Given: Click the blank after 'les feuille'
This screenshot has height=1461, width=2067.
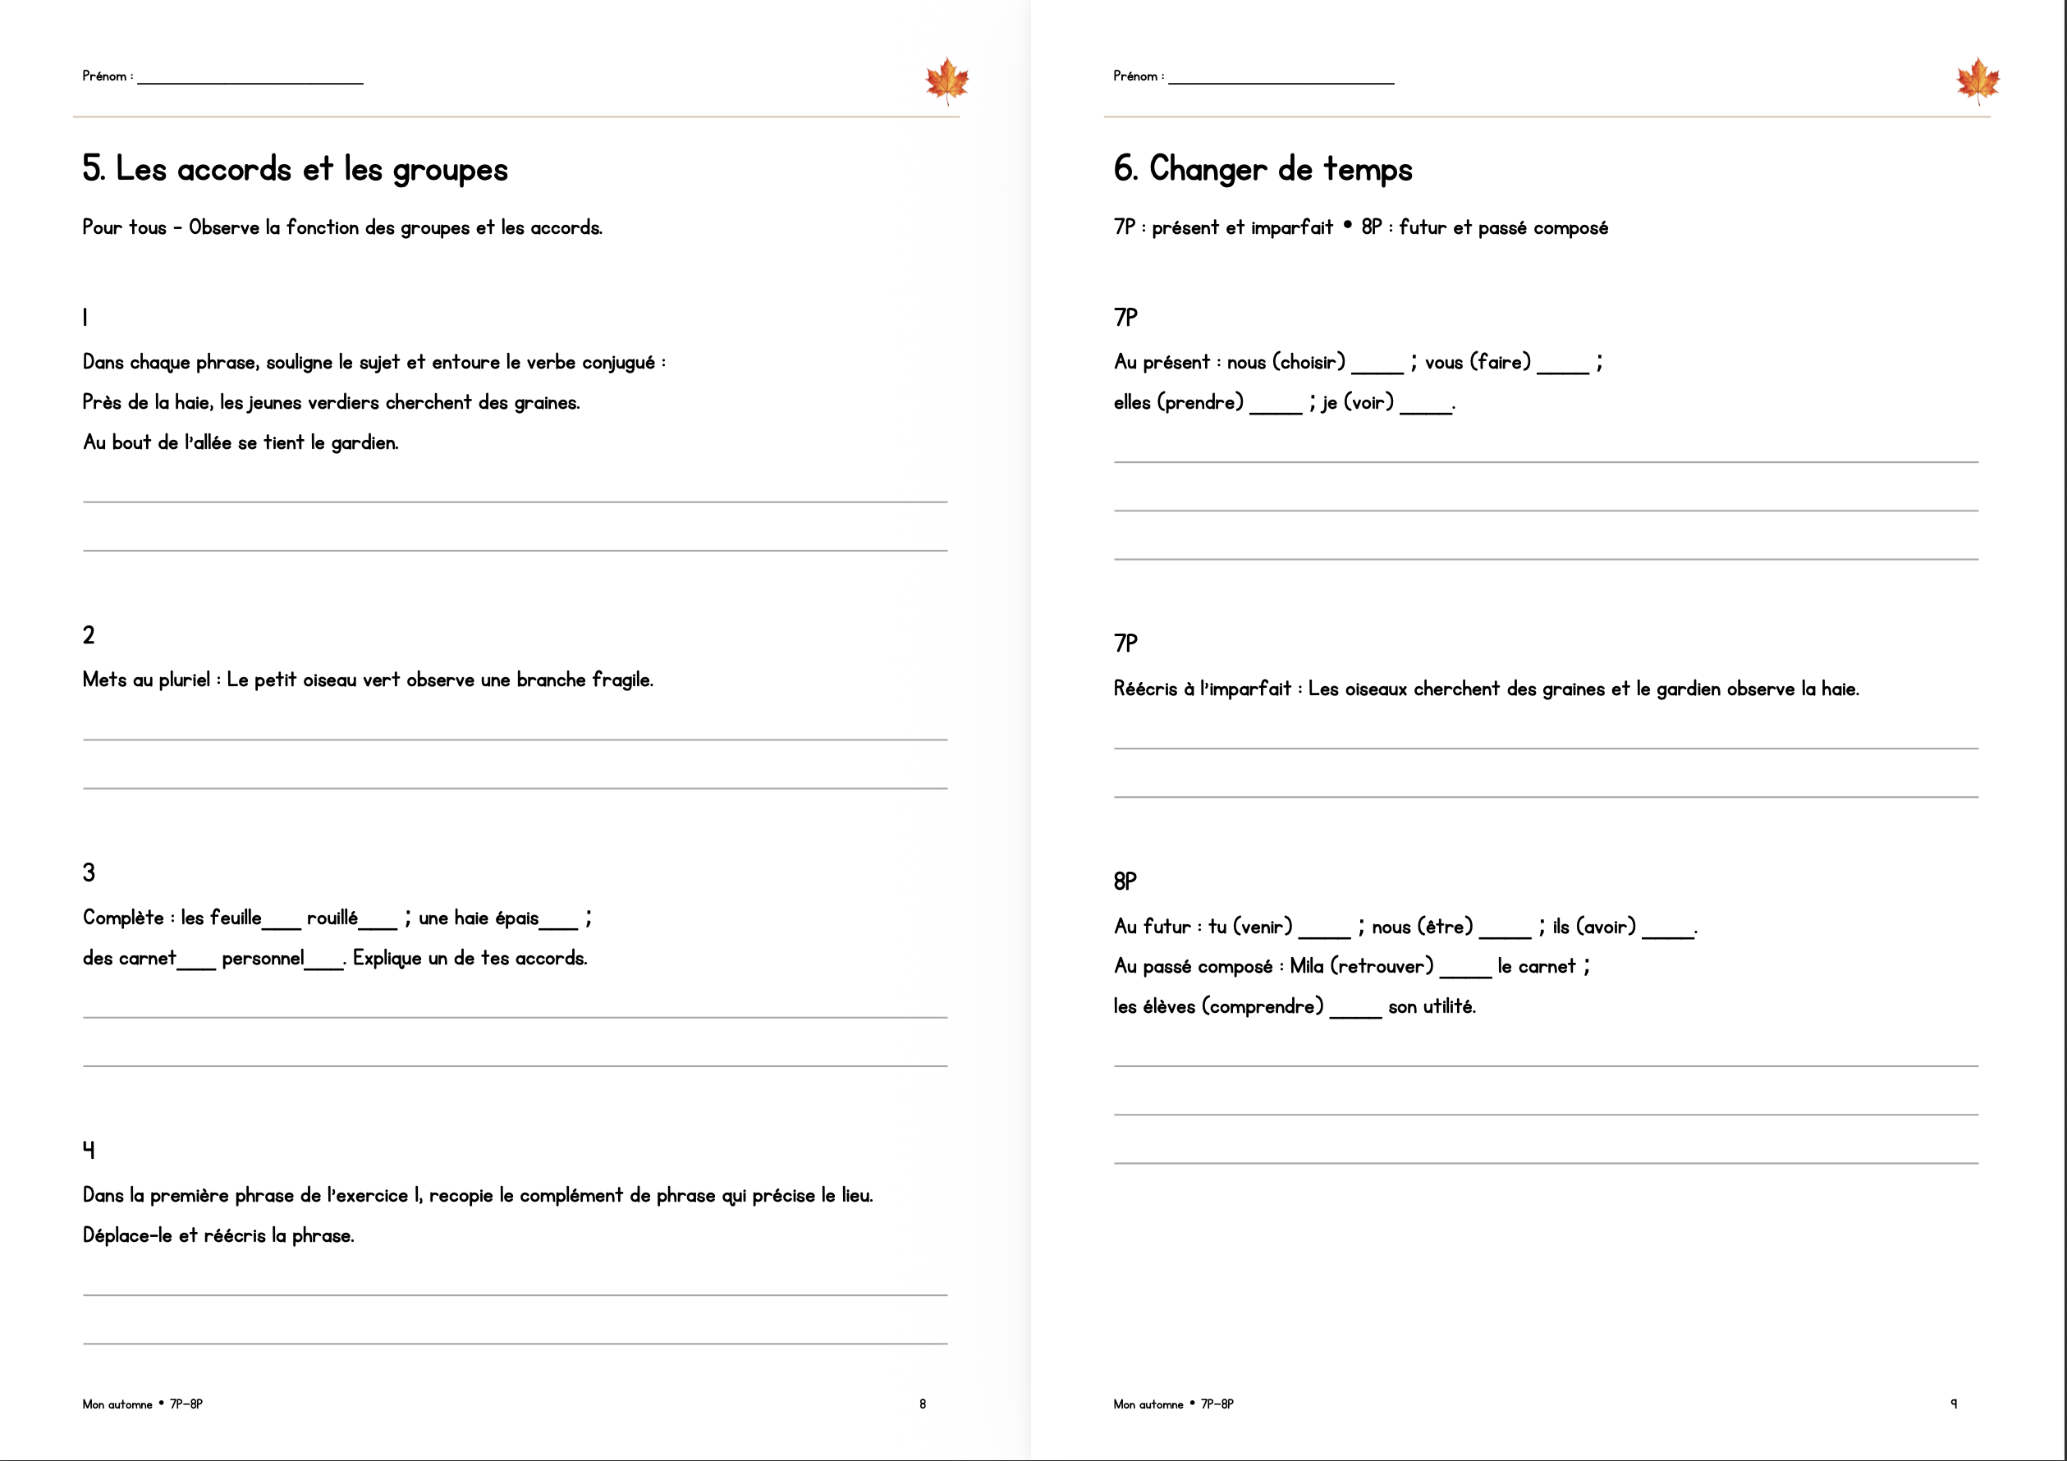Looking at the screenshot, I should tap(282, 927).
